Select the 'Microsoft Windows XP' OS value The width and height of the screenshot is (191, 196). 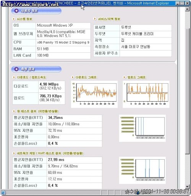(x=55, y=25)
